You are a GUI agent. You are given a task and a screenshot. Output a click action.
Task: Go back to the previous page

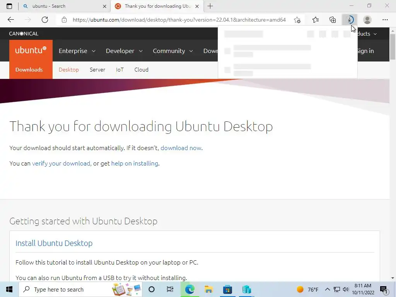coord(10,20)
